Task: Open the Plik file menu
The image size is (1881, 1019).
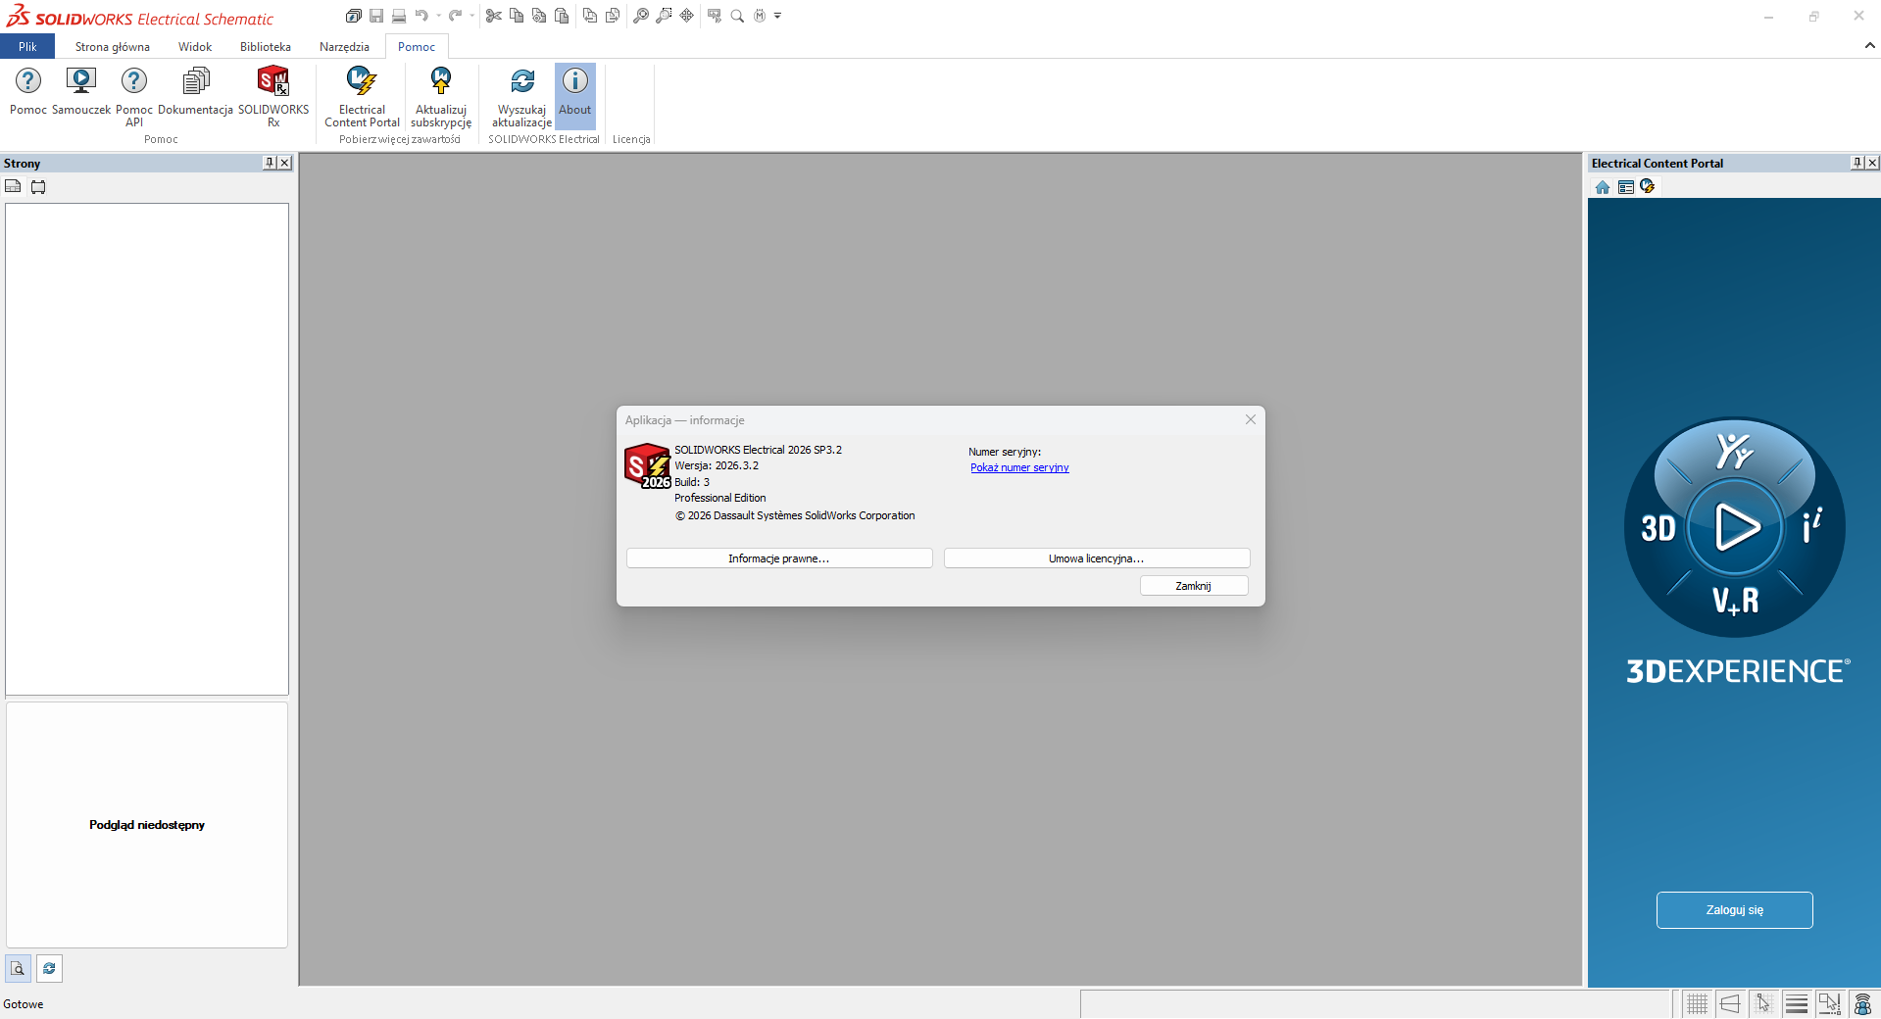Action: point(27,47)
